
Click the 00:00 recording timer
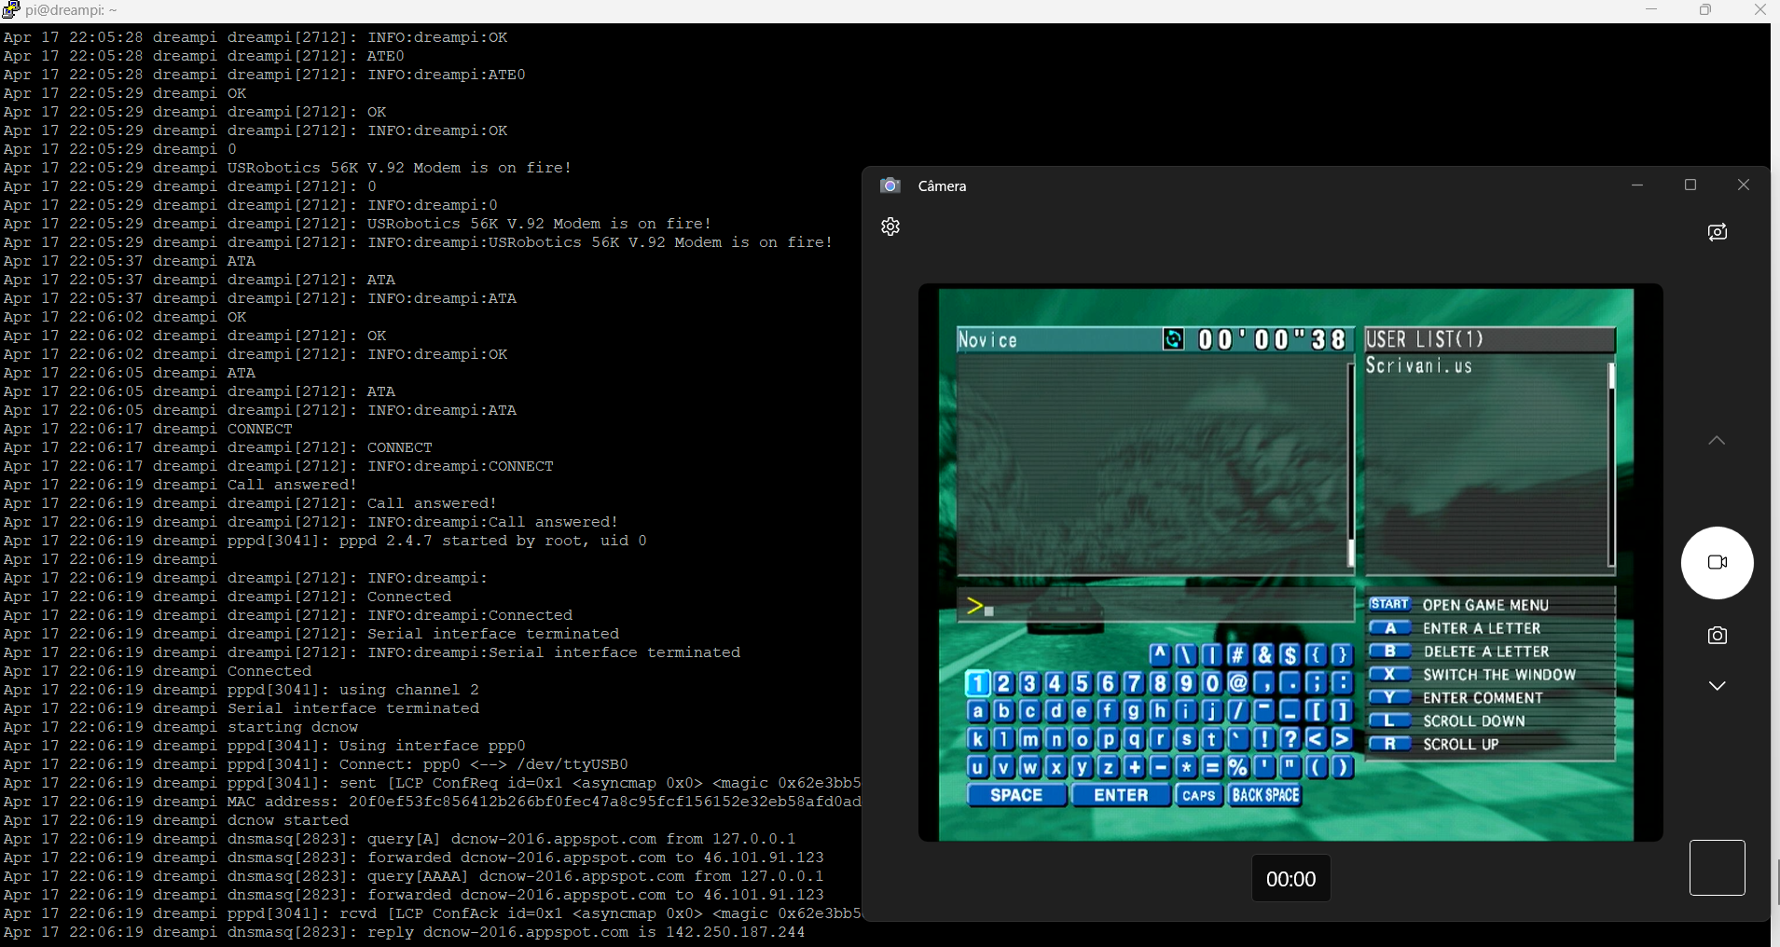click(x=1290, y=879)
